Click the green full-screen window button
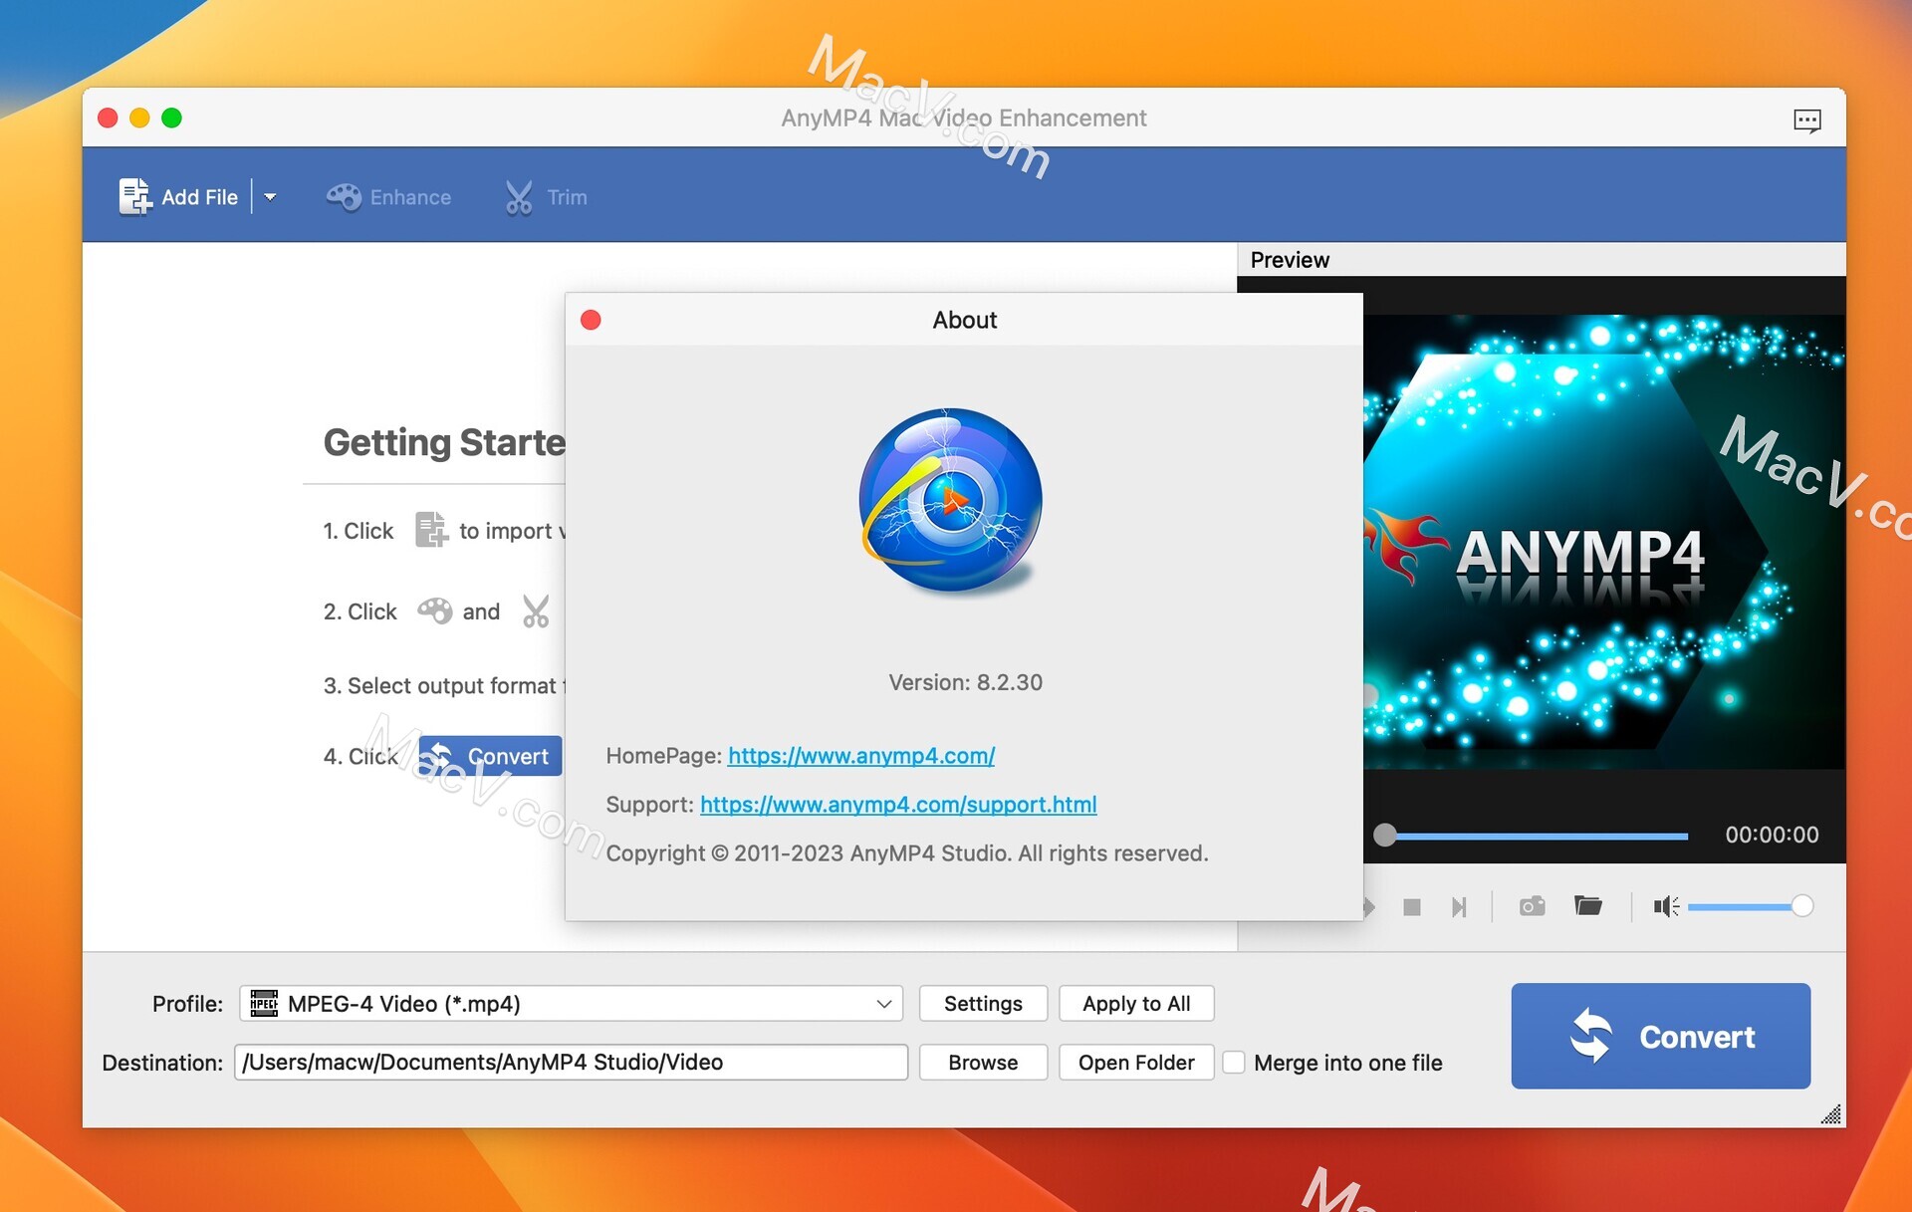Image resolution: width=1912 pixels, height=1212 pixels. 171,119
